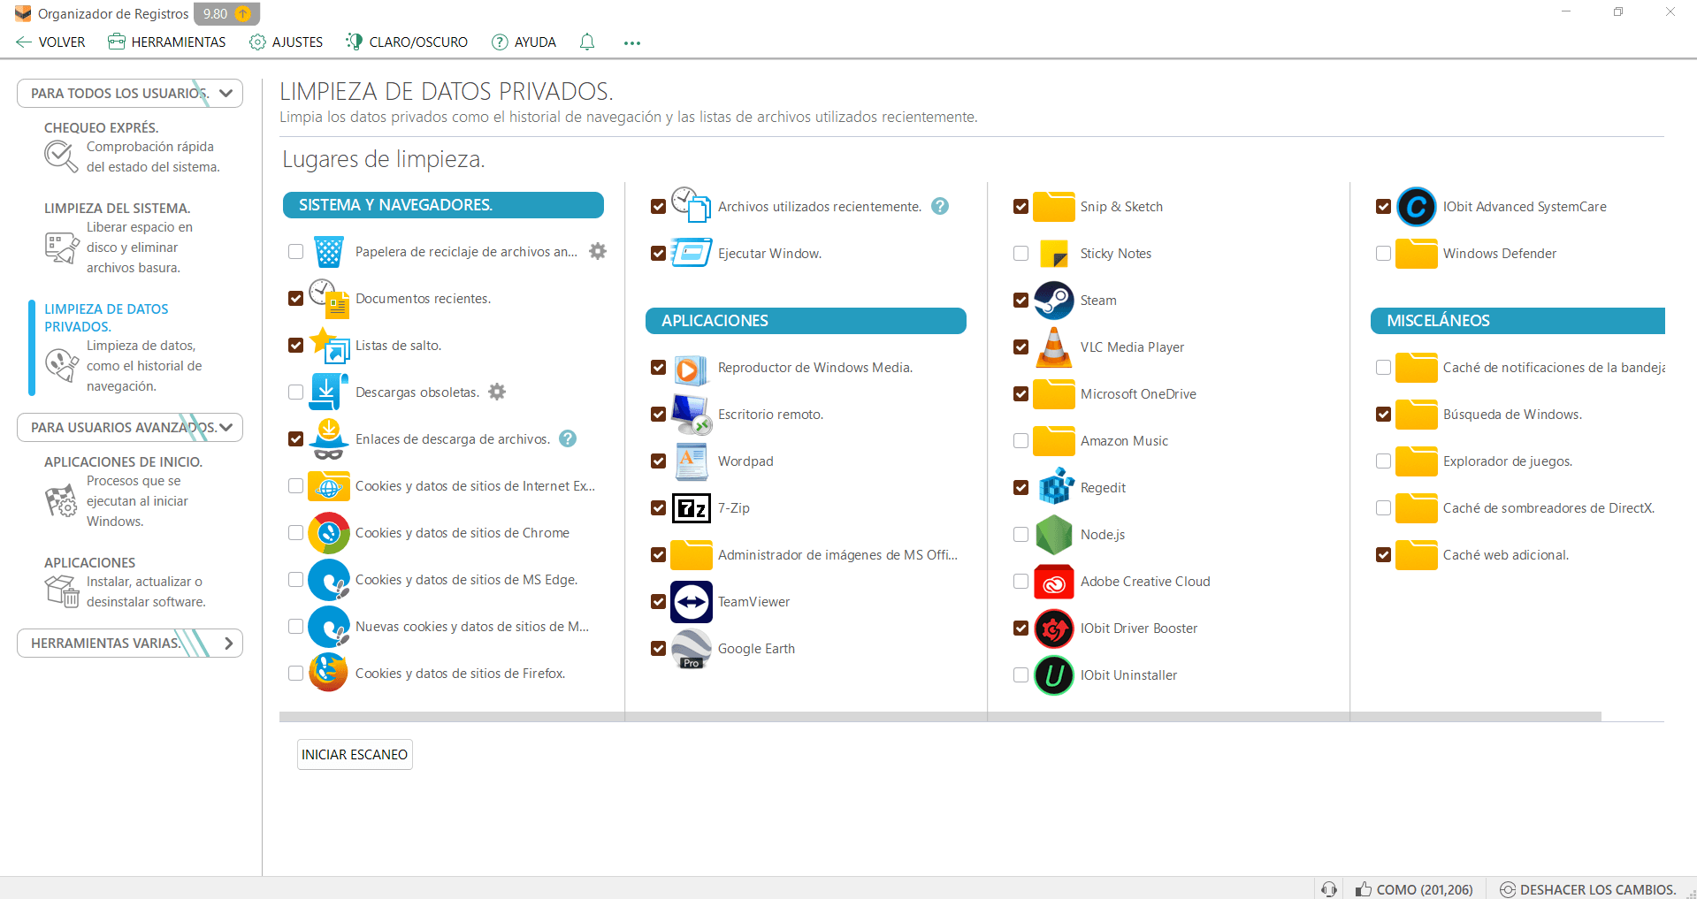
Task: Toggle Claro/Oscuro theme
Action: (407, 42)
